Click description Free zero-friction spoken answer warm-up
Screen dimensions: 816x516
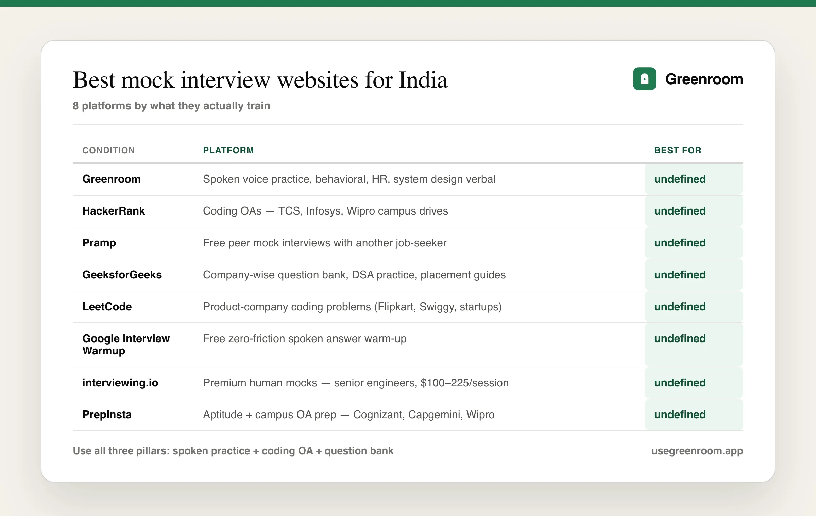click(x=305, y=339)
